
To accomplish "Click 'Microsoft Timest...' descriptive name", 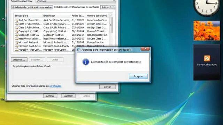I will coord(97,31).
